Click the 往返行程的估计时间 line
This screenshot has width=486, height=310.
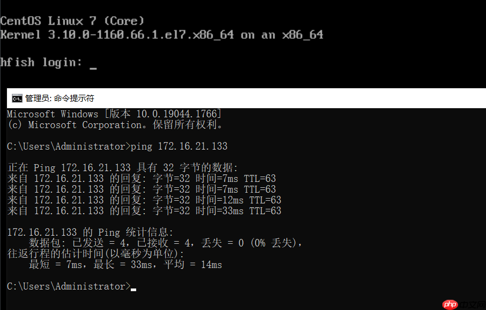95,254
